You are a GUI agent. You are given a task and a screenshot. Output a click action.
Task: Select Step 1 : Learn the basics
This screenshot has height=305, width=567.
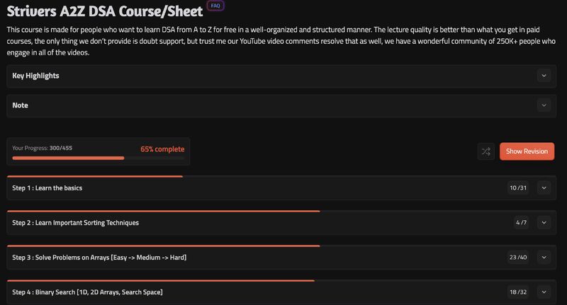[47, 188]
